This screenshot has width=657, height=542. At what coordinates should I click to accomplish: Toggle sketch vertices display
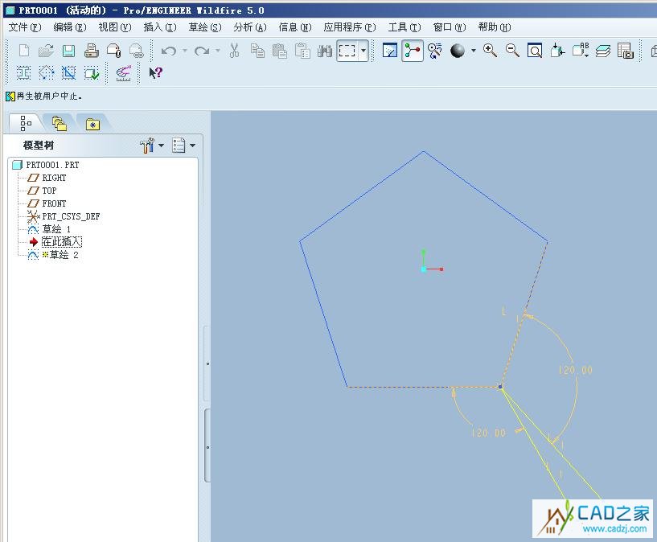pyautogui.click(x=68, y=73)
